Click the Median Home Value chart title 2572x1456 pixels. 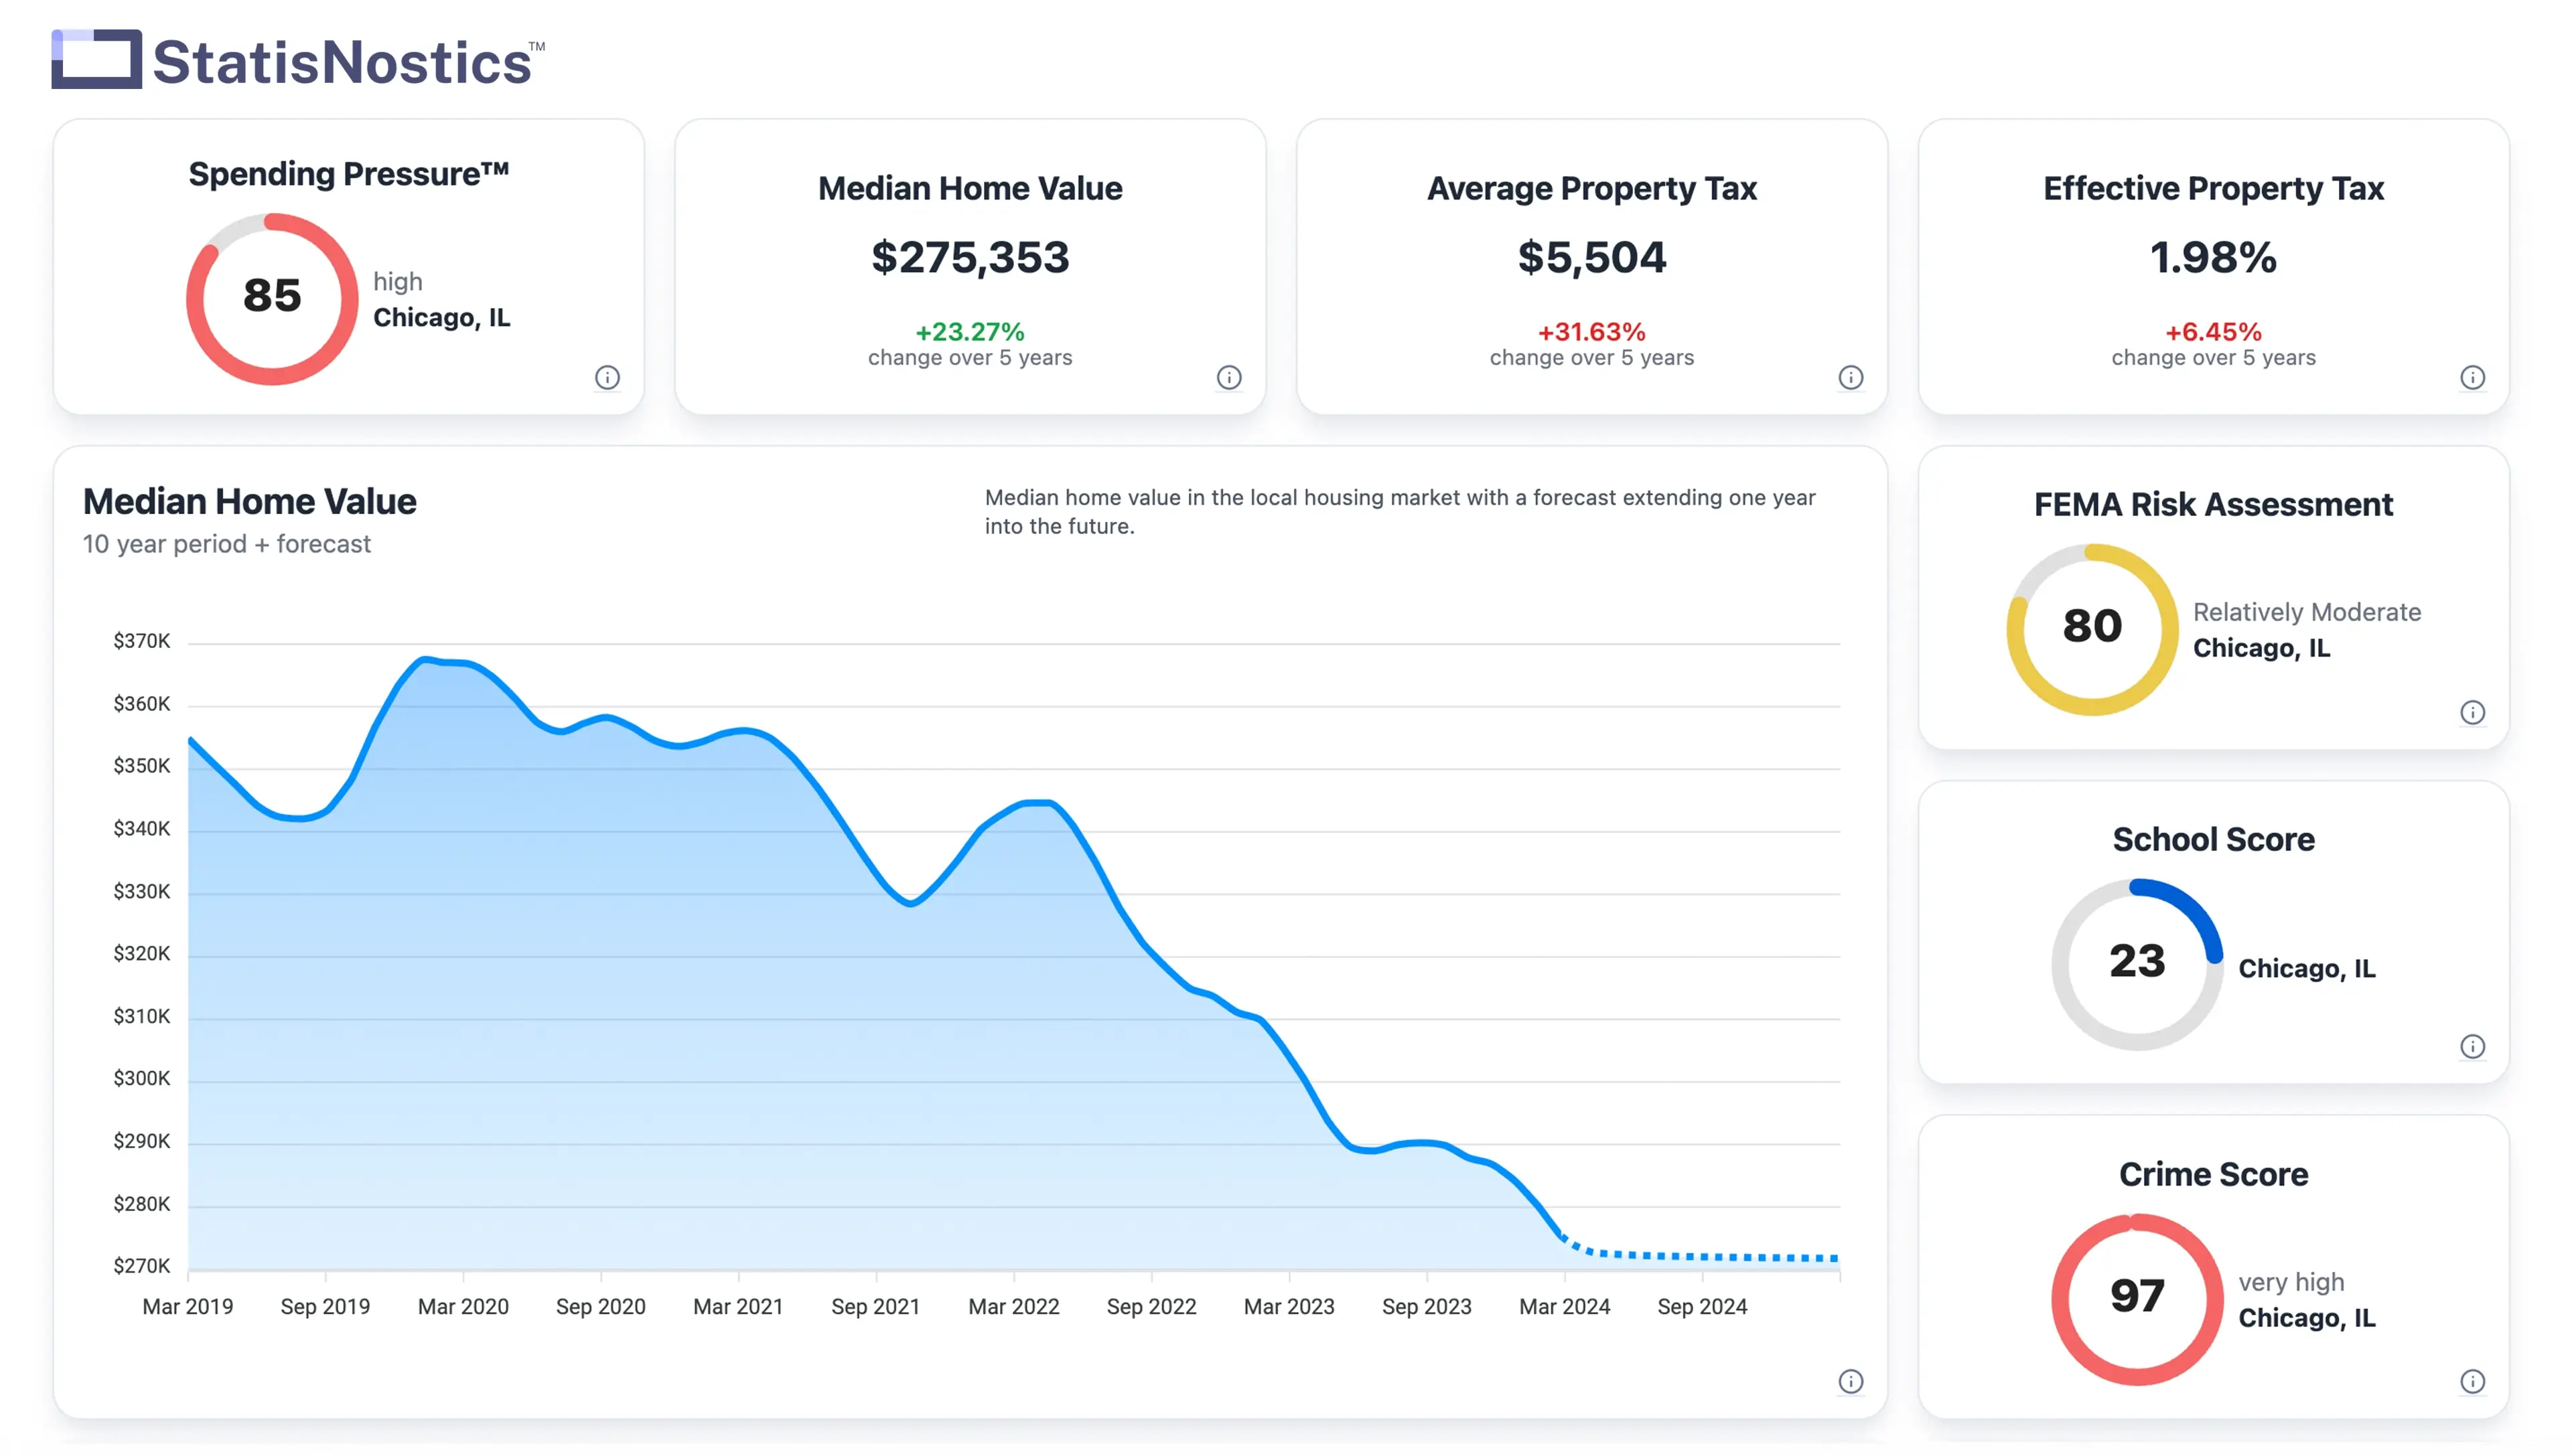249,501
